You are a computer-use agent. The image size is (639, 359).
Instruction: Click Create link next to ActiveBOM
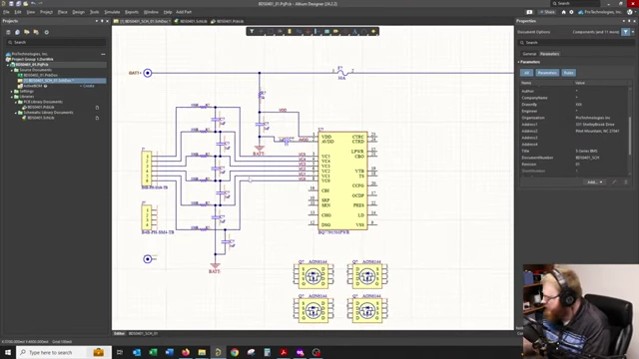(88, 86)
